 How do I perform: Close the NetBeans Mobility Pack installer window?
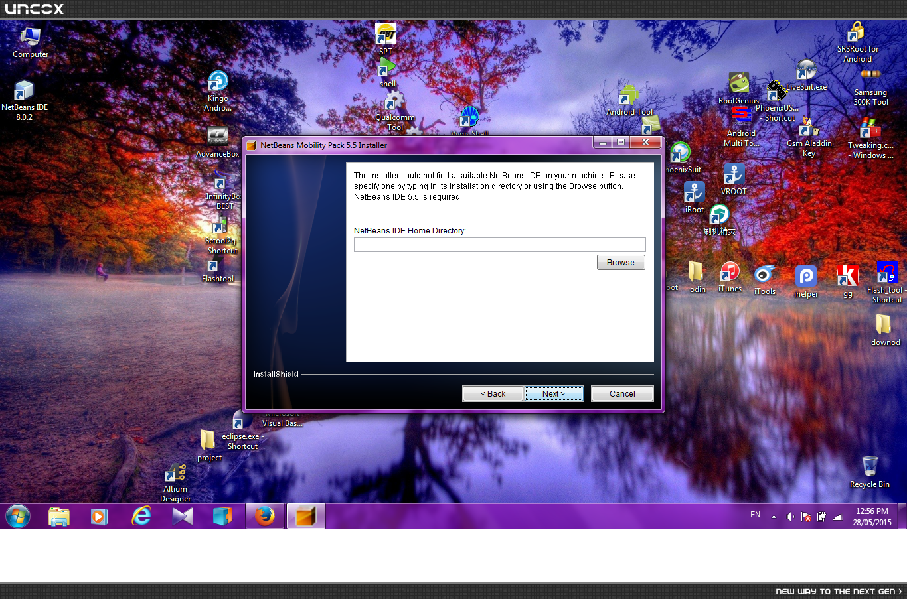(x=645, y=143)
